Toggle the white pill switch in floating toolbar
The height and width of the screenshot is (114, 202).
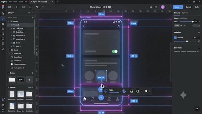click(146, 91)
